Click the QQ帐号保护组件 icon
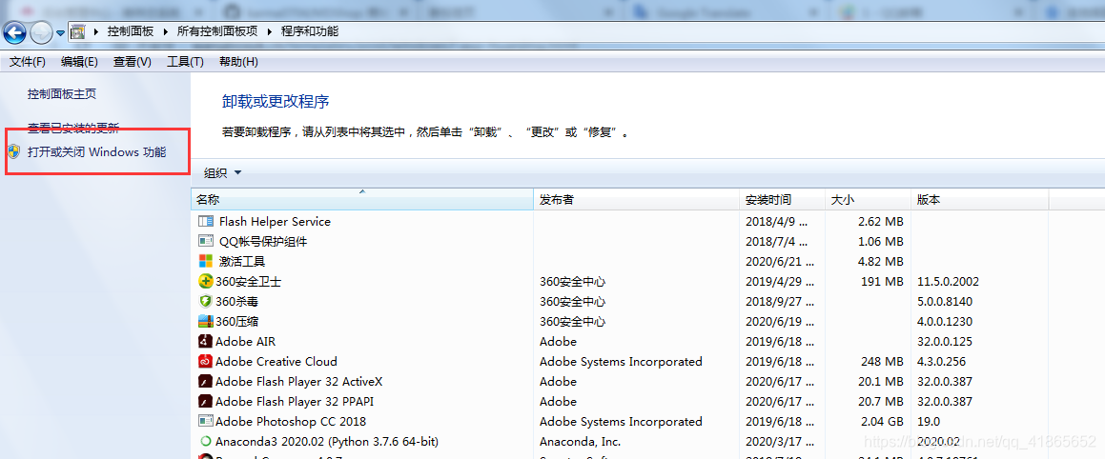Image resolution: width=1105 pixels, height=459 pixels. pyautogui.click(x=206, y=242)
